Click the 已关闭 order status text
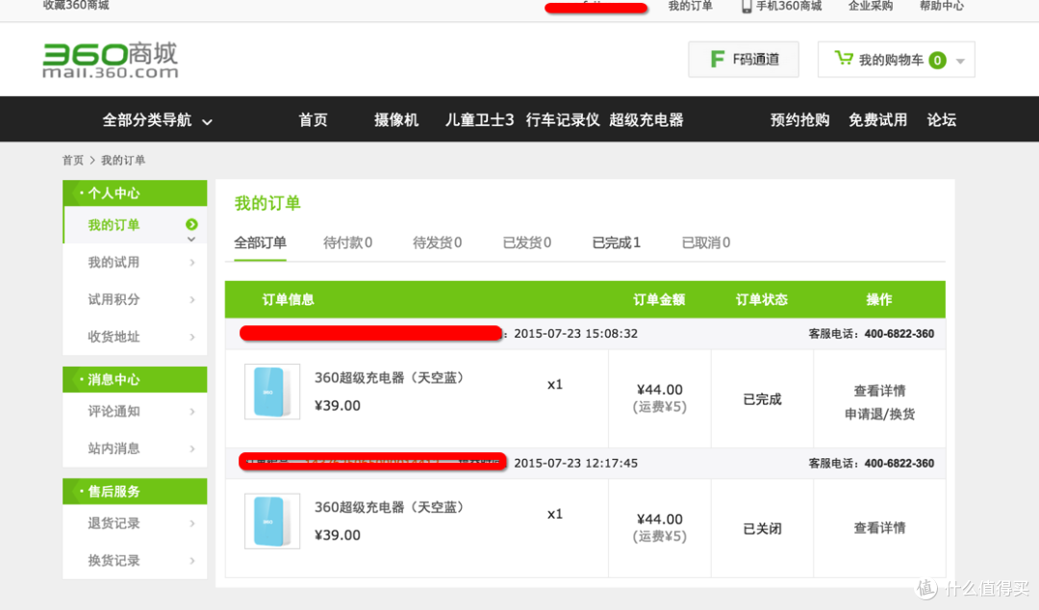 [x=762, y=529]
